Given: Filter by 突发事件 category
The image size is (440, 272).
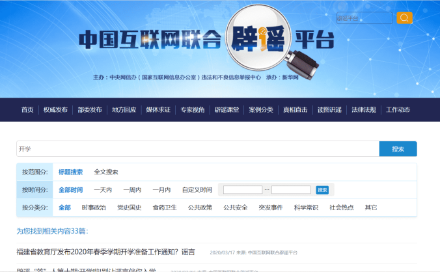Looking at the screenshot, I should (x=271, y=208).
